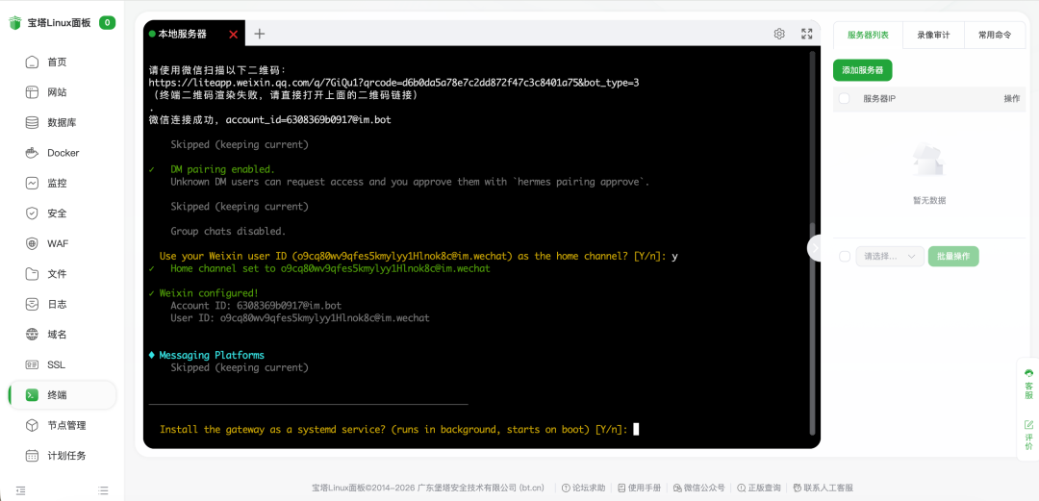Click the 添加服务器 button
Image resolution: width=1039 pixels, height=501 pixels.
(863, 70)
